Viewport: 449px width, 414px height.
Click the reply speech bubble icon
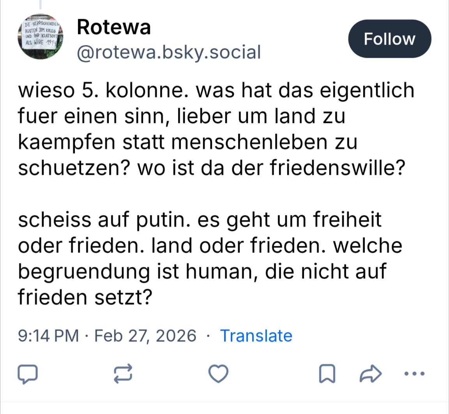tap(28, 373)
